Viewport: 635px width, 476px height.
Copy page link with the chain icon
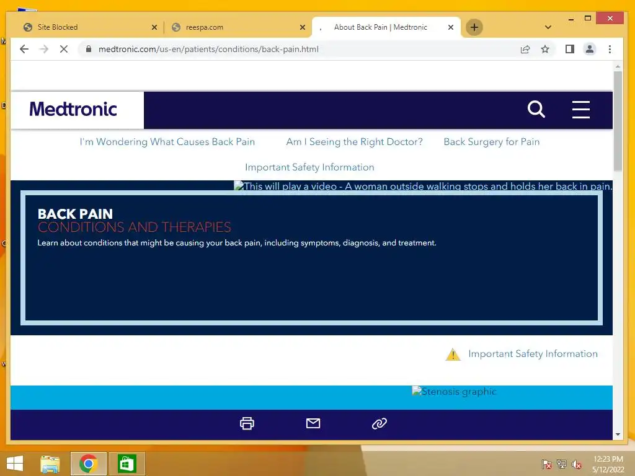click(380, 423)
